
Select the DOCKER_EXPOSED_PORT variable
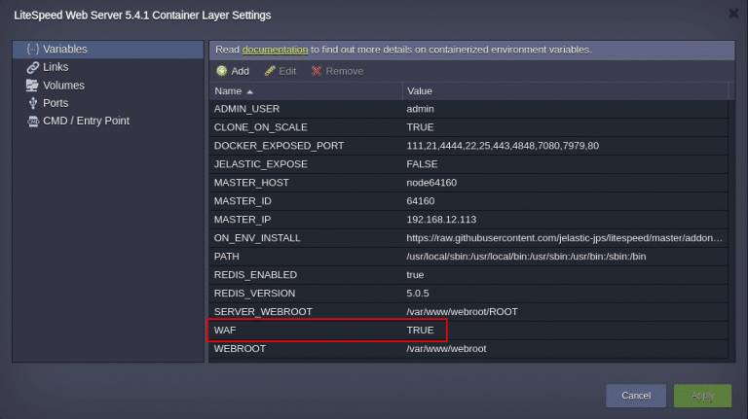click(x=279, y=146)
